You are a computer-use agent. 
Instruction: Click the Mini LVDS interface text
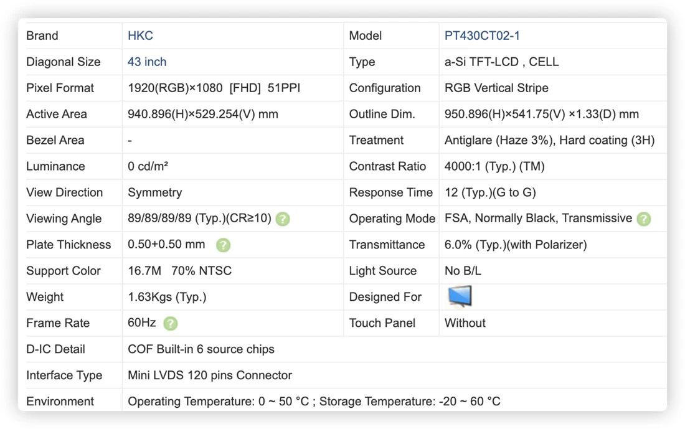(x=210, y=375)
